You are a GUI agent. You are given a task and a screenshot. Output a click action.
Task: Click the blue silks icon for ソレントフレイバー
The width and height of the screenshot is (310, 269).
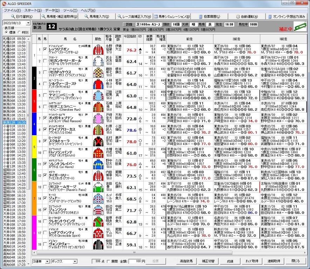pyautogui.click(x=98, y=164)
